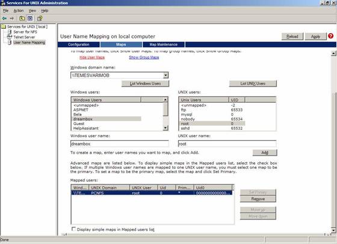Select <unmapped> in Windows users list
This screenshot has height=244, width=337.
pyautogui.click(x=86, y=105)
